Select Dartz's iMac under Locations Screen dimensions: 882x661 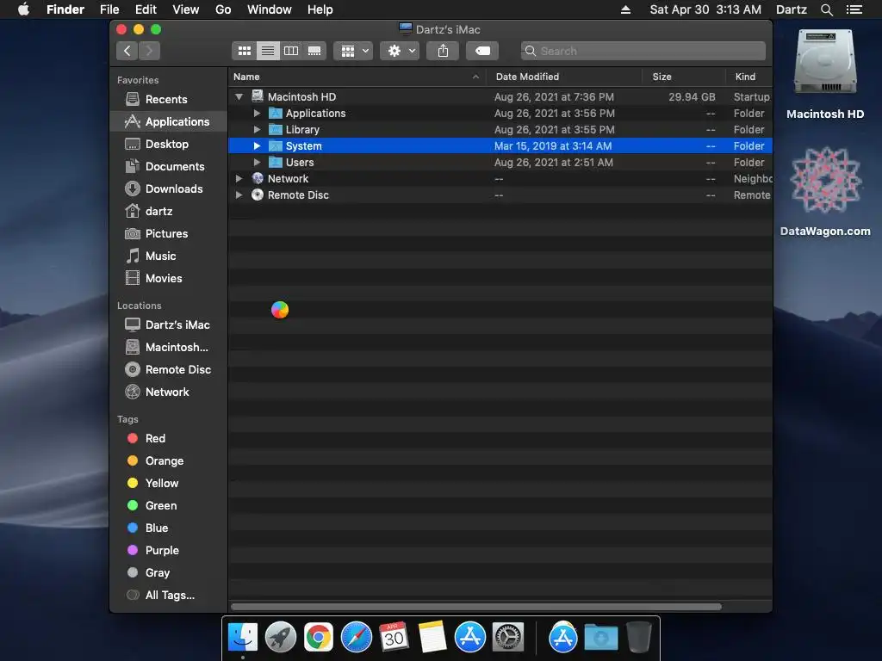167,324
